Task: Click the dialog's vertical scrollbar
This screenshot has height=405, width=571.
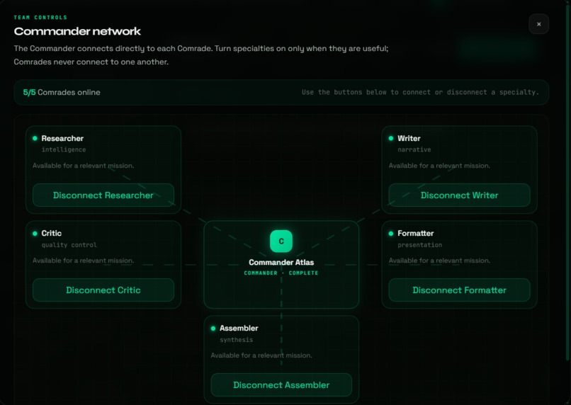Action: point(567,182)
